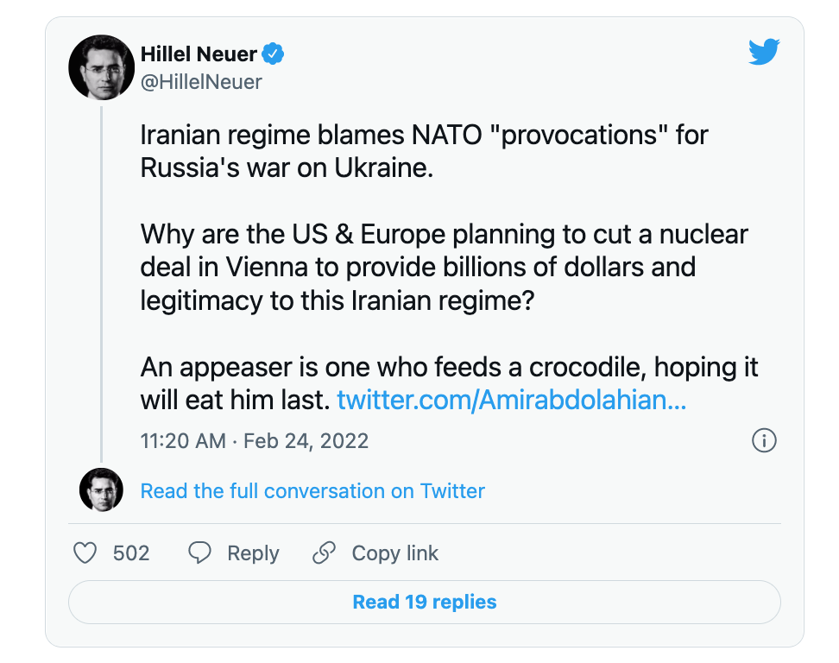Click the Copy link label

click(394, 553)
